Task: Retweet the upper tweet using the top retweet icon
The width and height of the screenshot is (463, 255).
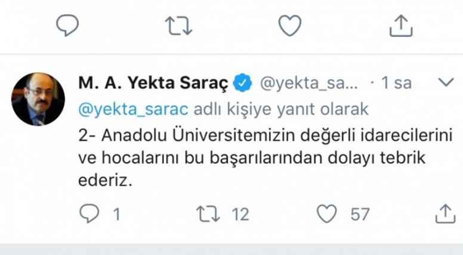Action: tap(178, 25)
